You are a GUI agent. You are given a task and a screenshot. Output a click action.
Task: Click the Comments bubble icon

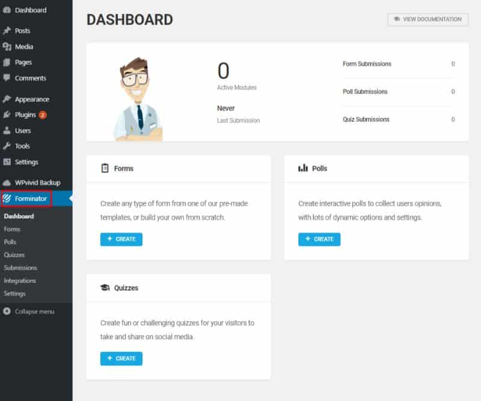(x=7, y=78)
